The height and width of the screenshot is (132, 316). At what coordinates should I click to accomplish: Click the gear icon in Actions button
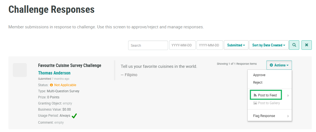[x=271, y=65]
